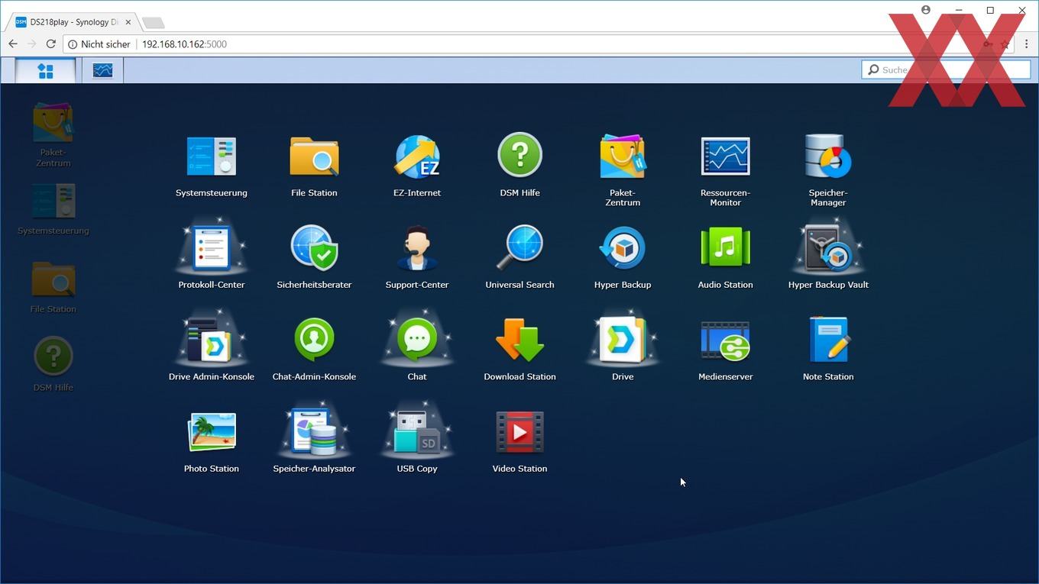Open Chrome three-dot menu

point(1026,44)
